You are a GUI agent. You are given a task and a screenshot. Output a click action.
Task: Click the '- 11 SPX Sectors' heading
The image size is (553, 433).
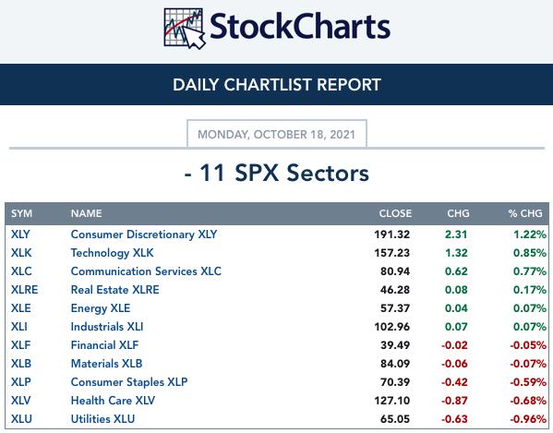click(277, 174)
